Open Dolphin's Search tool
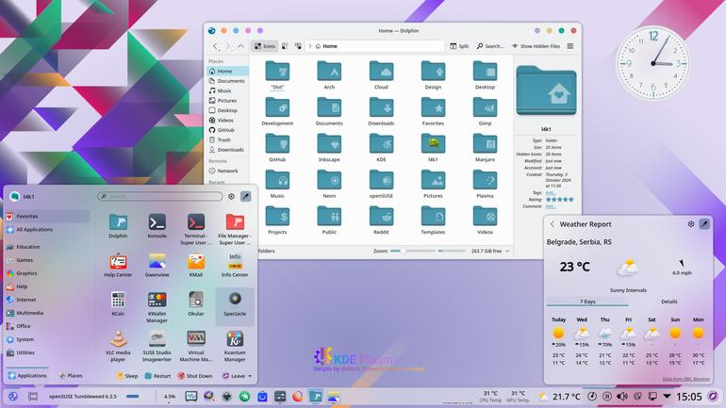 point(490,46)
